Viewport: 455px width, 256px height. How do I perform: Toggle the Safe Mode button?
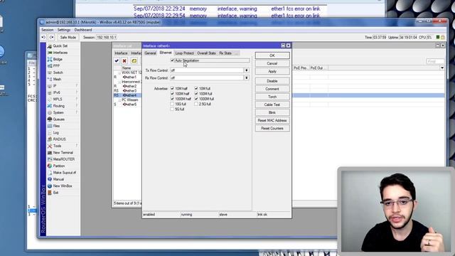68,37
